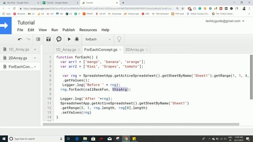The height and width of the screenshot is (142, 253).
Task: Open the Online Courses bookmark
Action: pyautogui.click(x=198, y=14)
